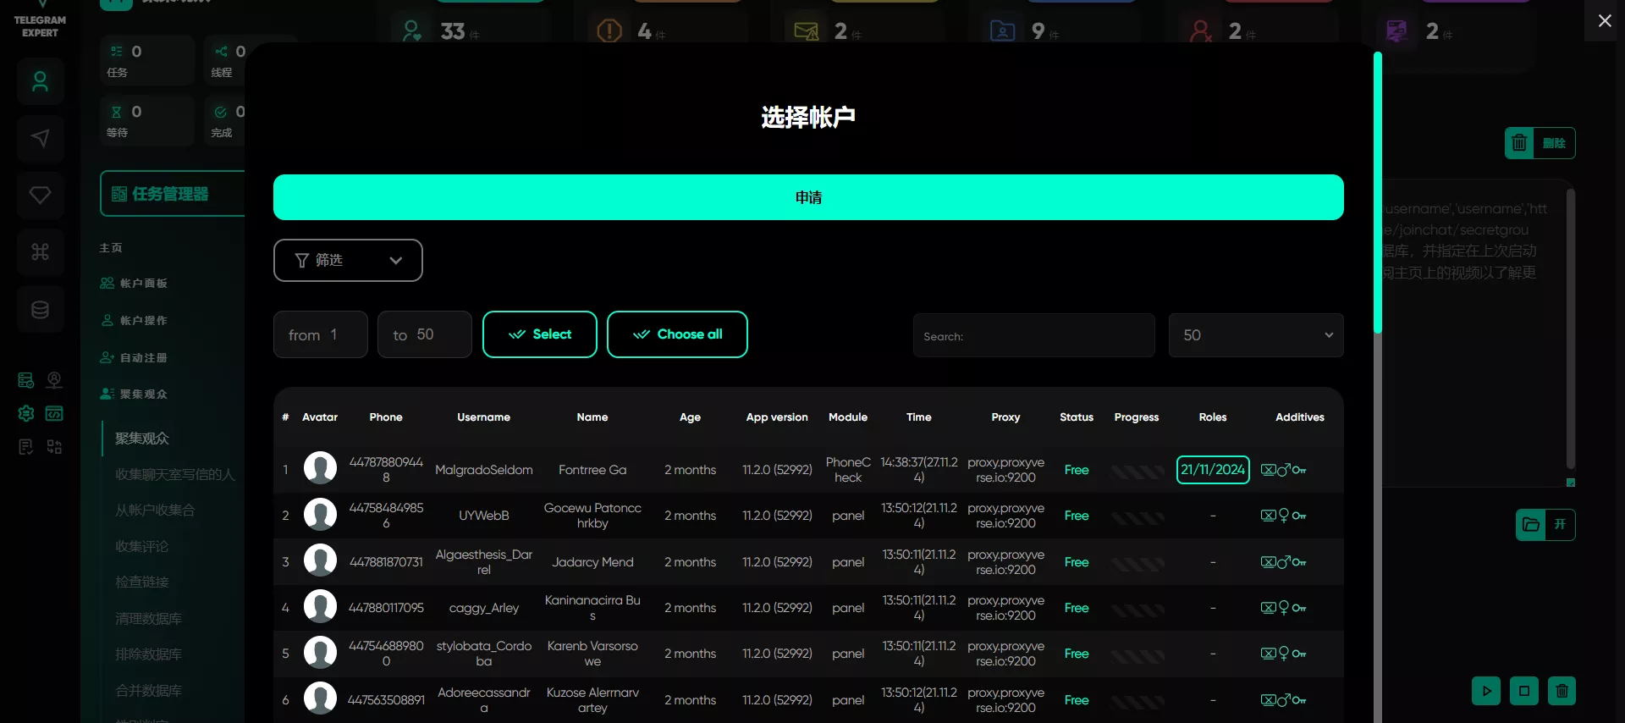This screenshot has height=723, width=1625.
Task: Click the small gear settings icon in sidebar
Action: click(26, 413)
